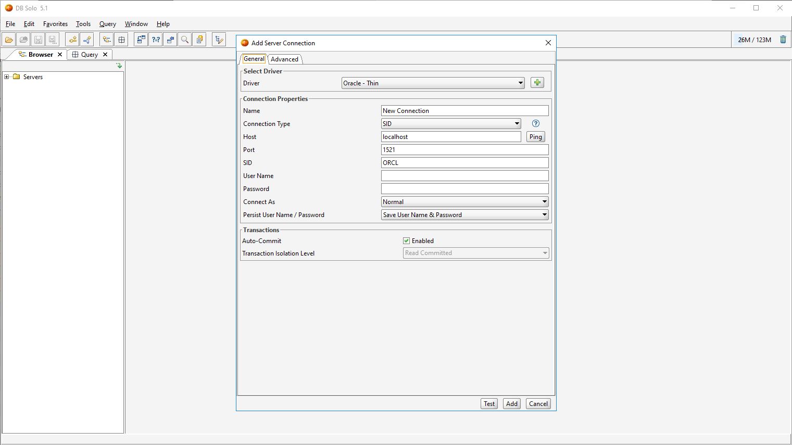This screenshot has width=792, height=445.
Task: Click the Host input field
Action: (451, 136)
